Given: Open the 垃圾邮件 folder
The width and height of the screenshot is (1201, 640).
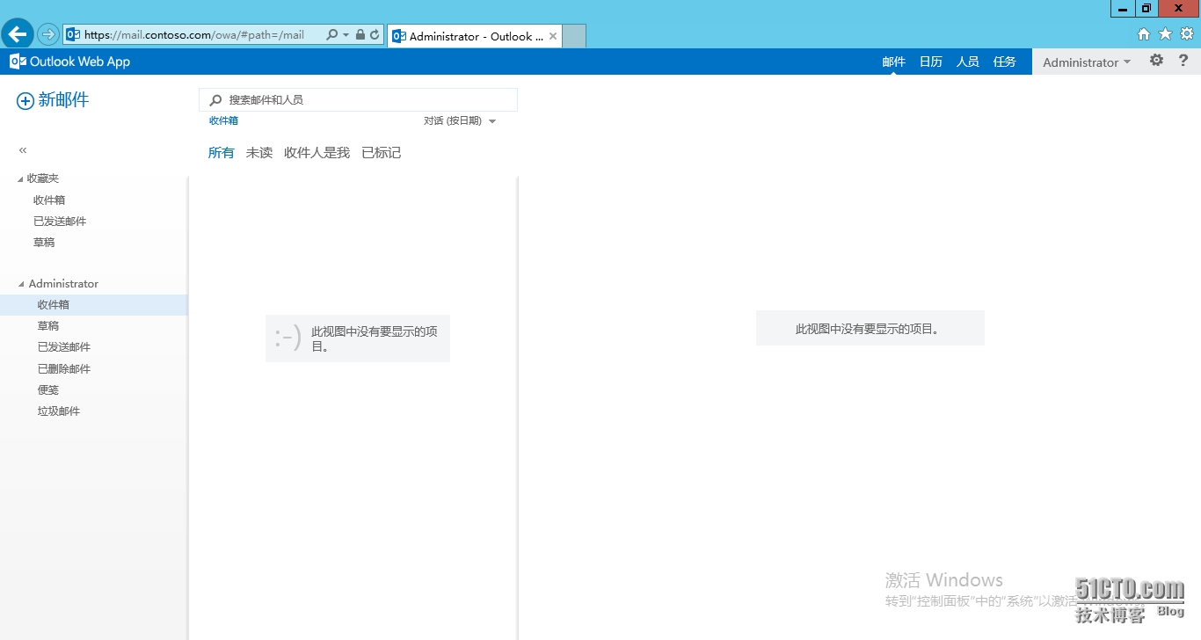Looking at the screenshot, I should click(58, 411).
